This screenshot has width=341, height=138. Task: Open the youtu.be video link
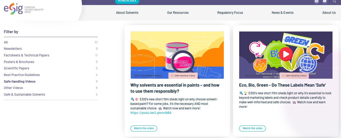pos(151,113)
